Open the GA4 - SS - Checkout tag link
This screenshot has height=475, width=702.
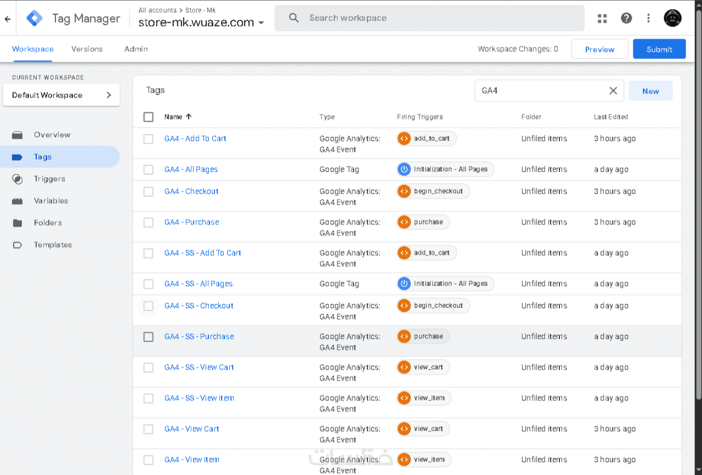point(199,306)
